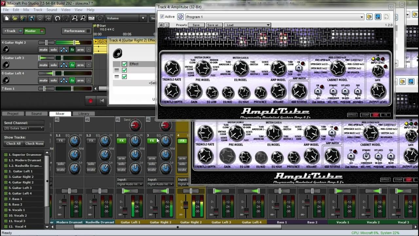Toggle the Amp Match switch in Amplitube

click(298, 68)
